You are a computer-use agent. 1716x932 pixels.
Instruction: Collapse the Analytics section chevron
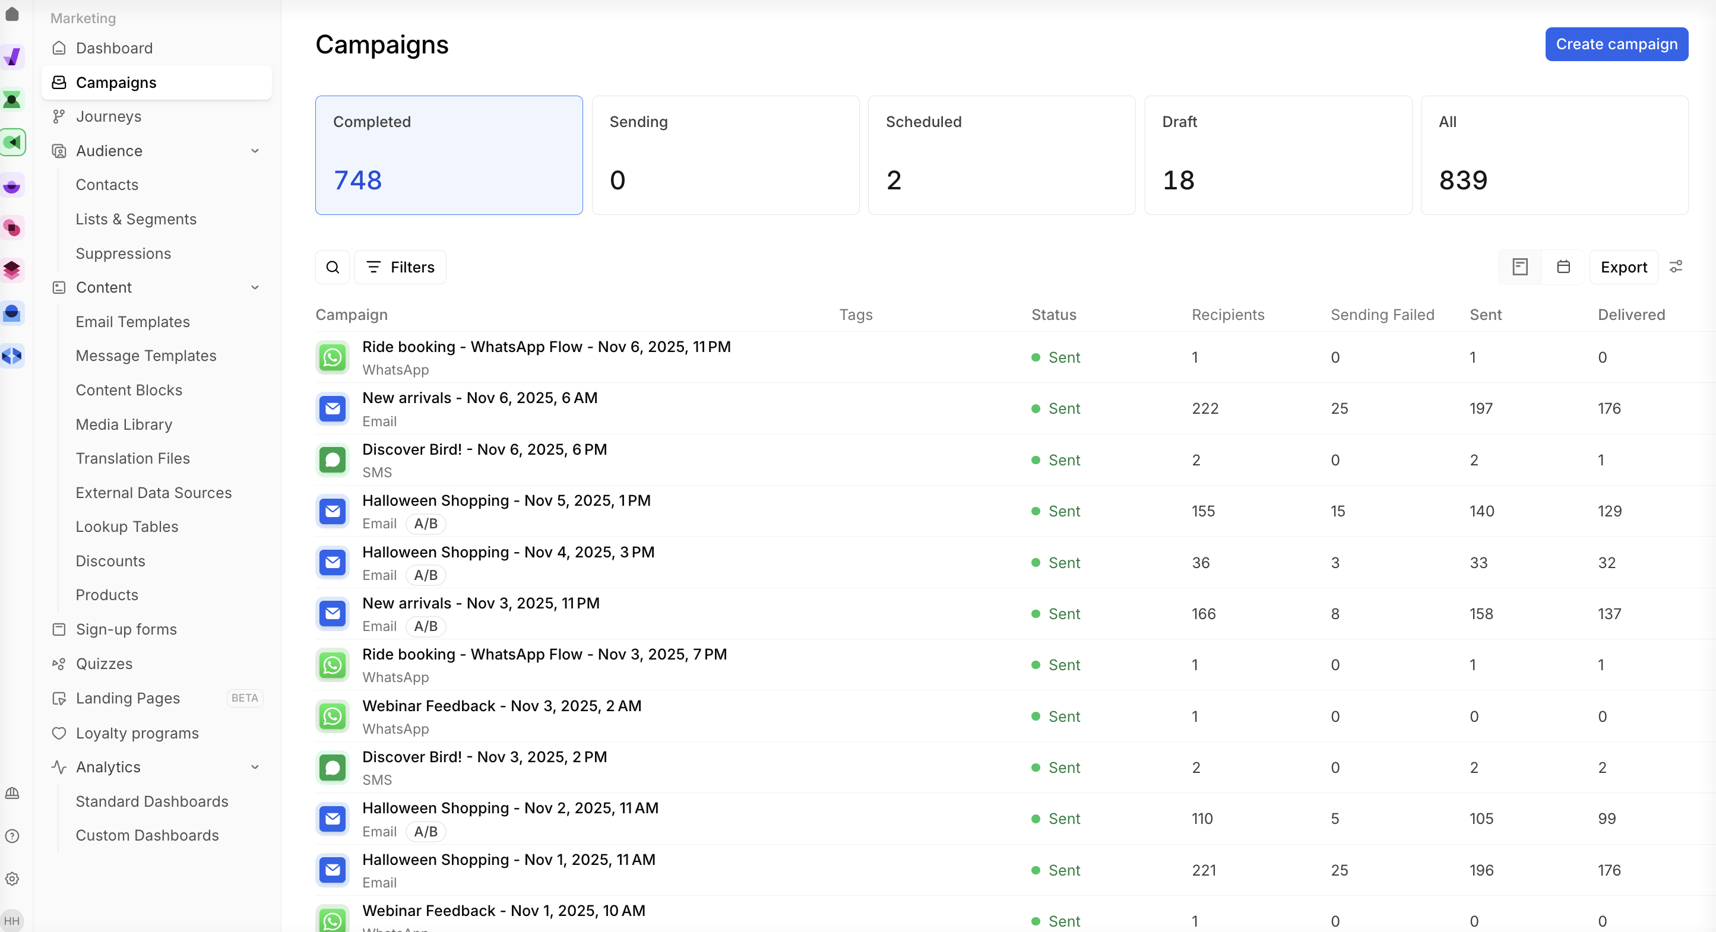coord(255,768)
